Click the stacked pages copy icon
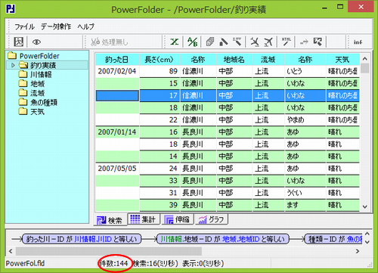Image resolution: width=378 pixels, height=273 pixels. coord(210,42)
